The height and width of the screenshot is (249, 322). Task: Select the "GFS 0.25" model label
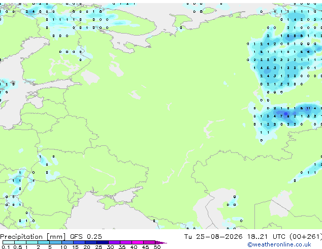[x=86, y=237]
